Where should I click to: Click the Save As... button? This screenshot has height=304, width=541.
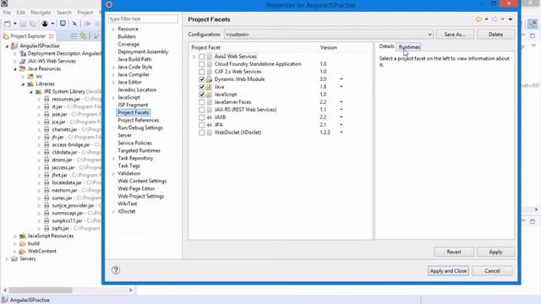point(455,35)
